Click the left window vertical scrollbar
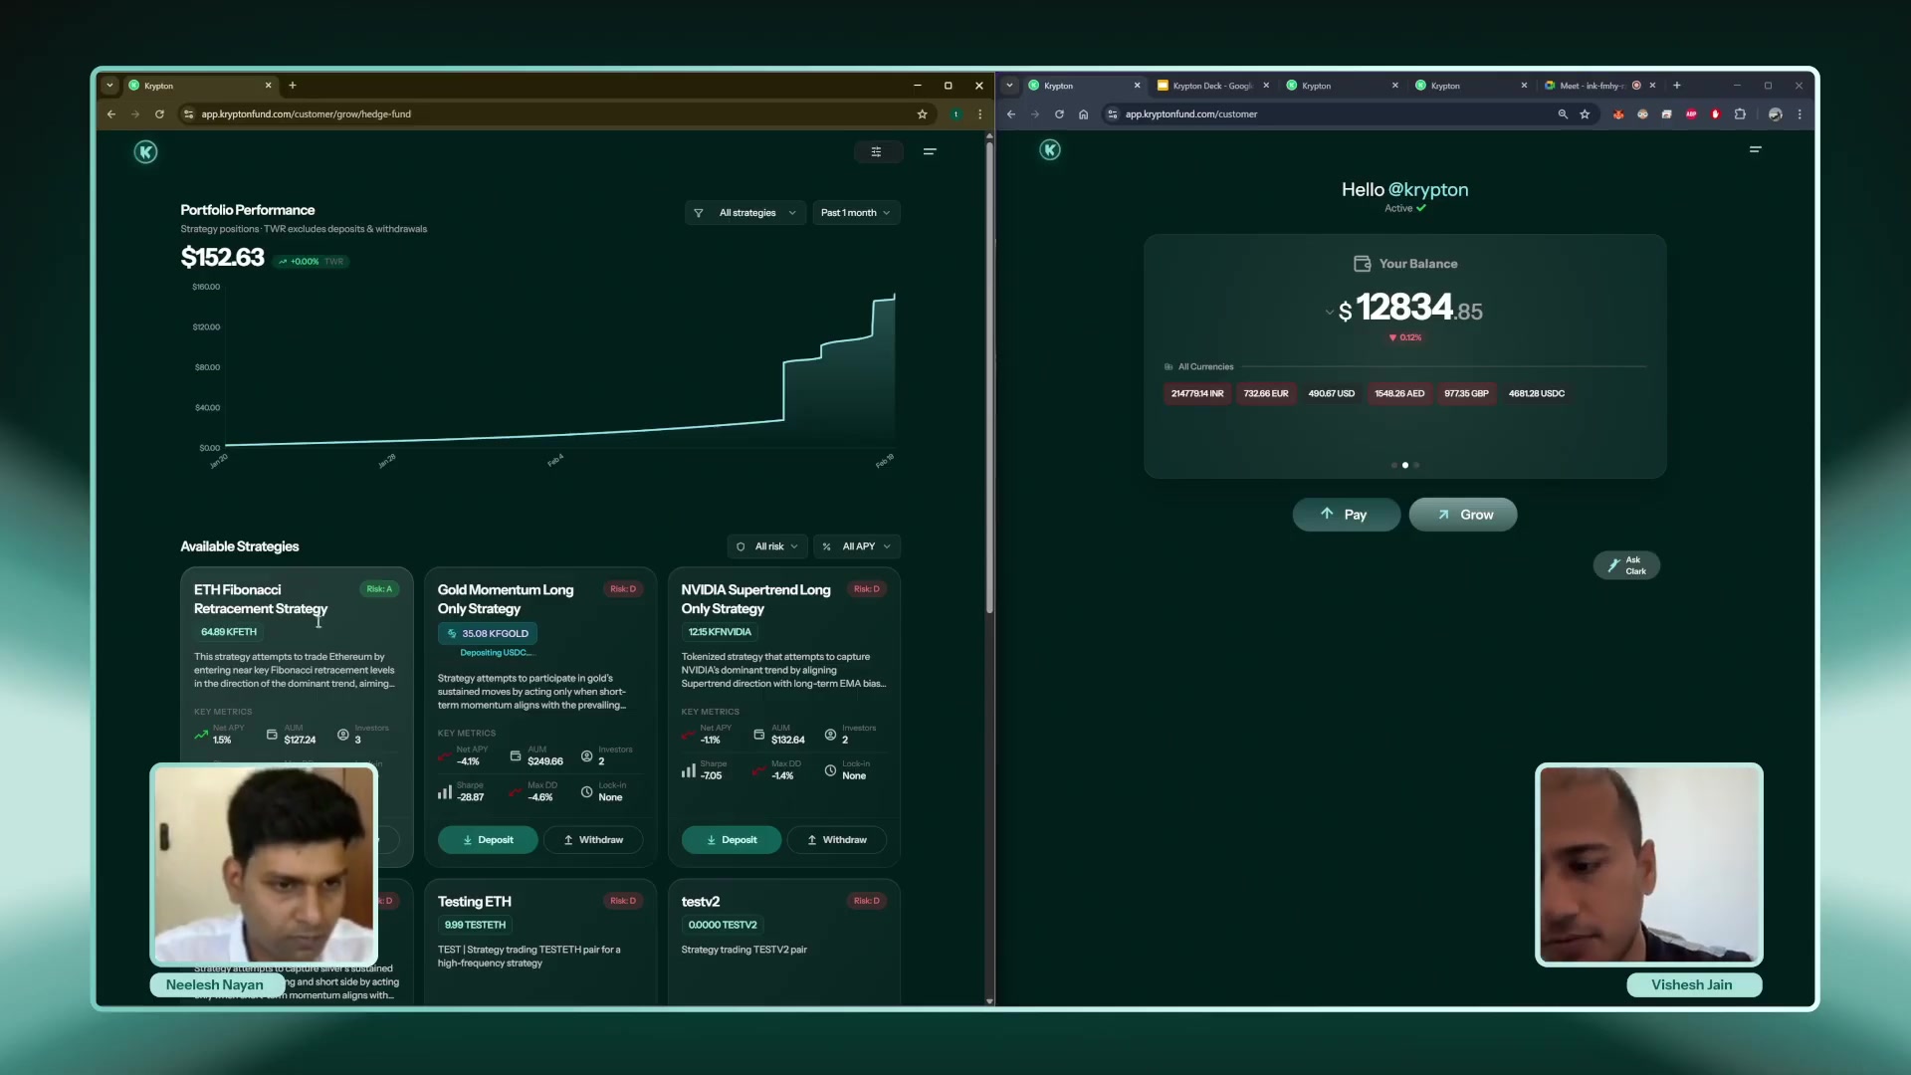 click(x=989, y=378)
